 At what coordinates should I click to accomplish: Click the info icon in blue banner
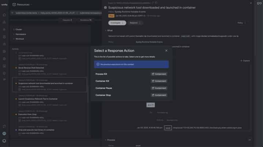pos(98,65)
